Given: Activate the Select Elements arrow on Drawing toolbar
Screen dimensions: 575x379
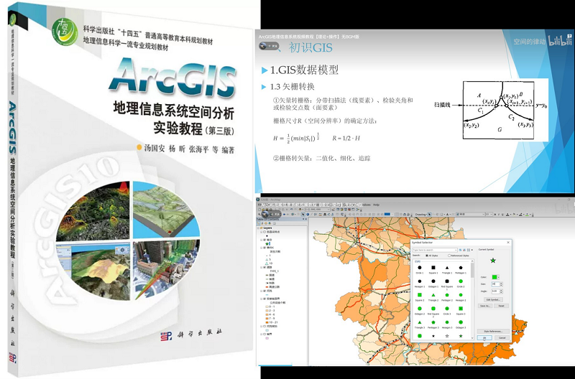Looking at the screenshot, I should [429, 214].
